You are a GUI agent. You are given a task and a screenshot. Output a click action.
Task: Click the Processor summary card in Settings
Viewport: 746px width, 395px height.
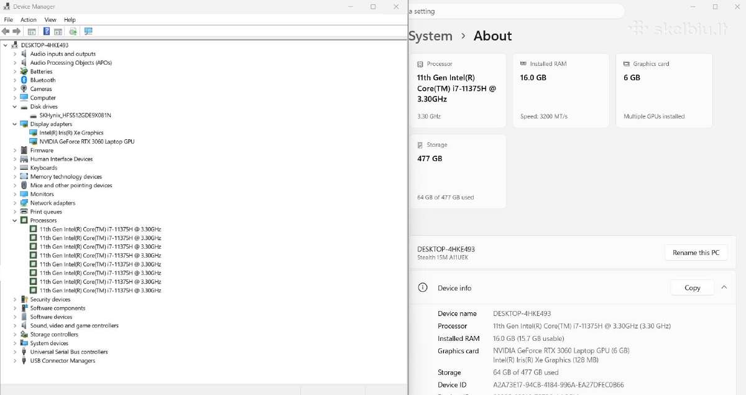pyautogui.click(x=459, y=90)
